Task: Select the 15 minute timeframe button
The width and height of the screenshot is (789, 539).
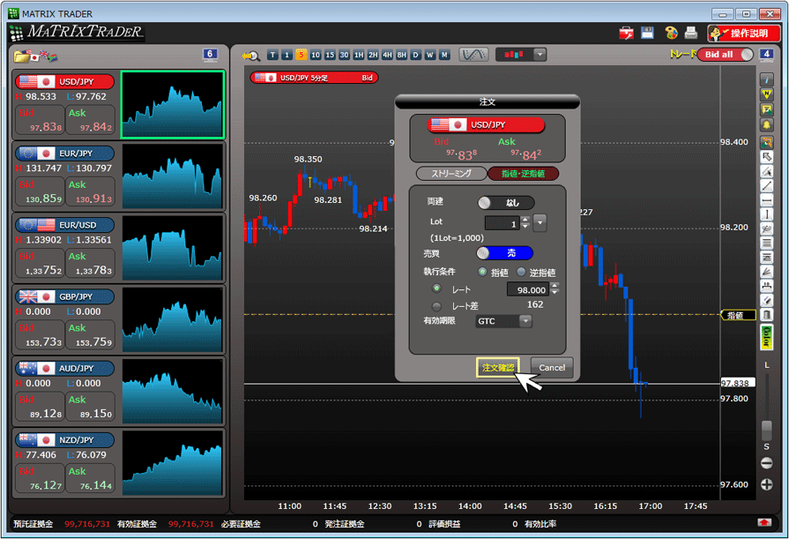Action: tap(330, 55)
